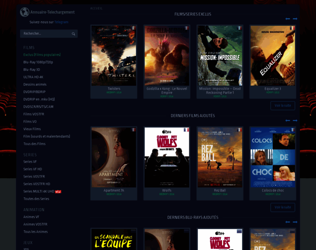Open Vieux Films category

click(32, 129)
